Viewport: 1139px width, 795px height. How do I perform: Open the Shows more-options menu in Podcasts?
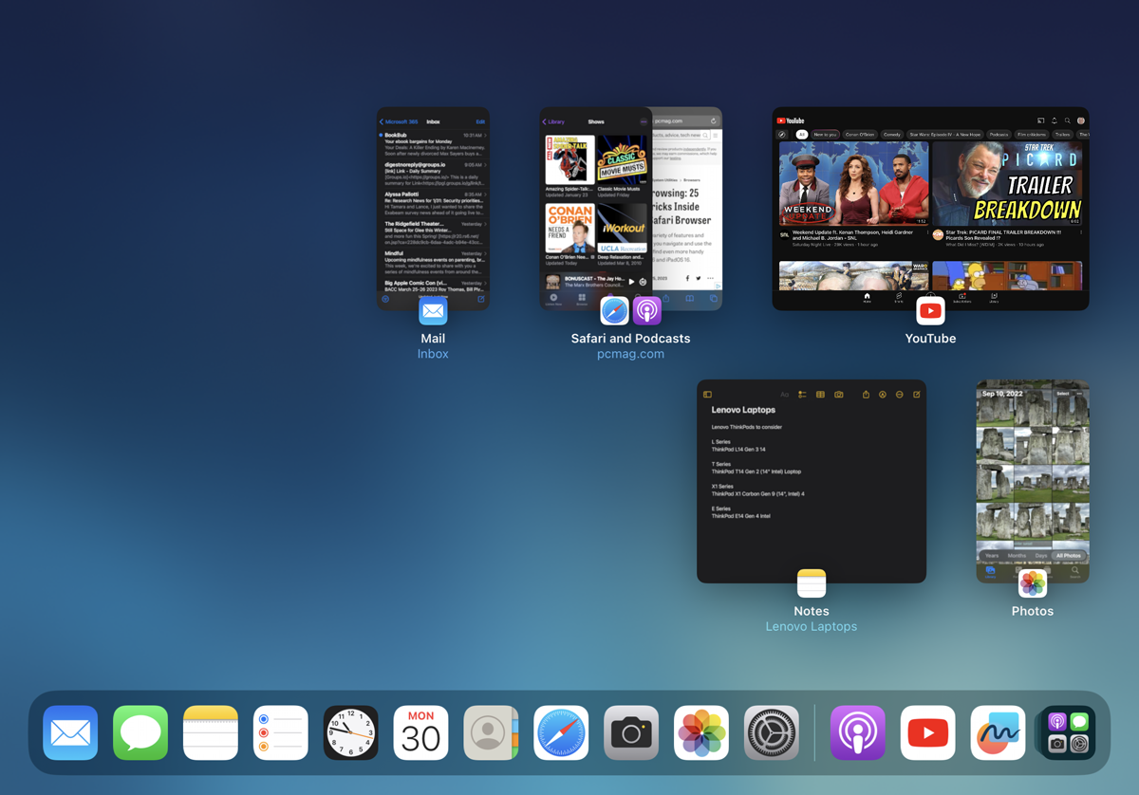point(644,121)
